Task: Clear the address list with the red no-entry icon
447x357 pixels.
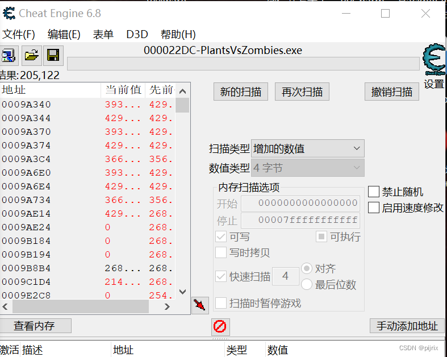Action: [x=220, y=327]
